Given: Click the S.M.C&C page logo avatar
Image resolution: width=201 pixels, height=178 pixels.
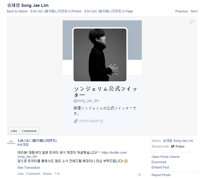Looking at the screenshot, I should [x=11, y=142].
